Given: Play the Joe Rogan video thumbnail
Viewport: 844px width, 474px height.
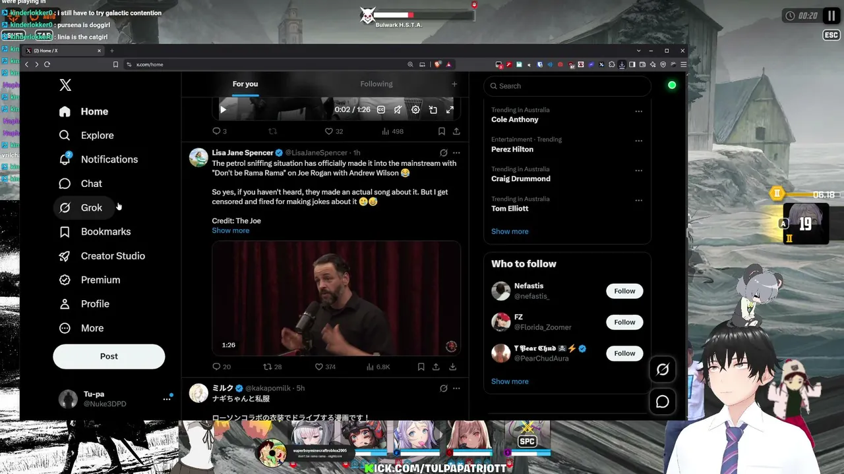Looking at the screenshot, I should [336, 298].
